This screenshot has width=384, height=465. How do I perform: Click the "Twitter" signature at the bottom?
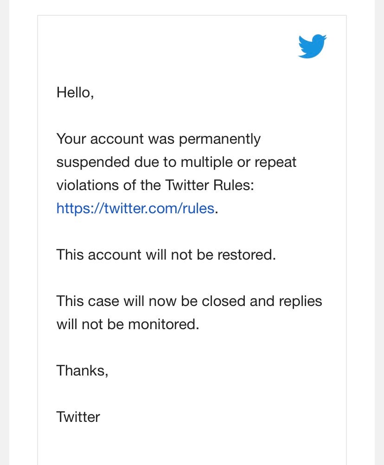[x=78, y=417]
